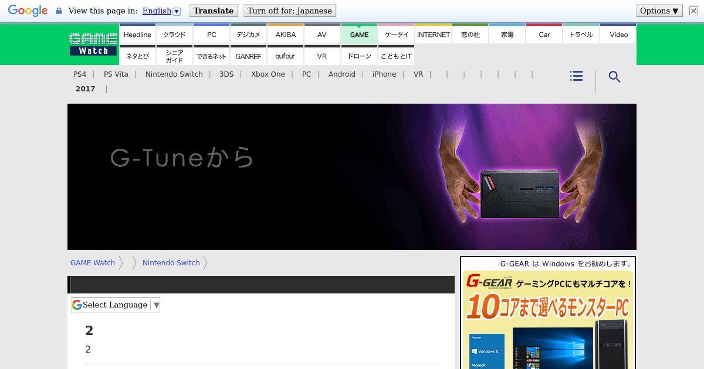
Task: Open the INTERNET tab
Action: [x=433, y=35]
